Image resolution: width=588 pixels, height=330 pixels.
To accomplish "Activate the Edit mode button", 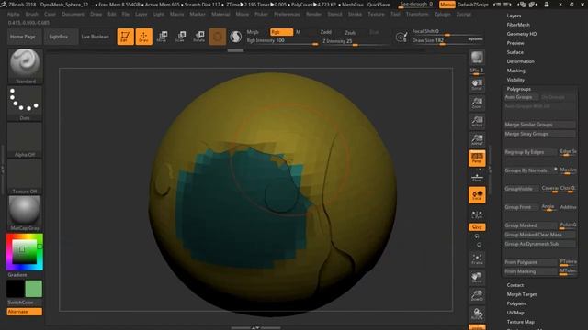I will click(125, 37).
